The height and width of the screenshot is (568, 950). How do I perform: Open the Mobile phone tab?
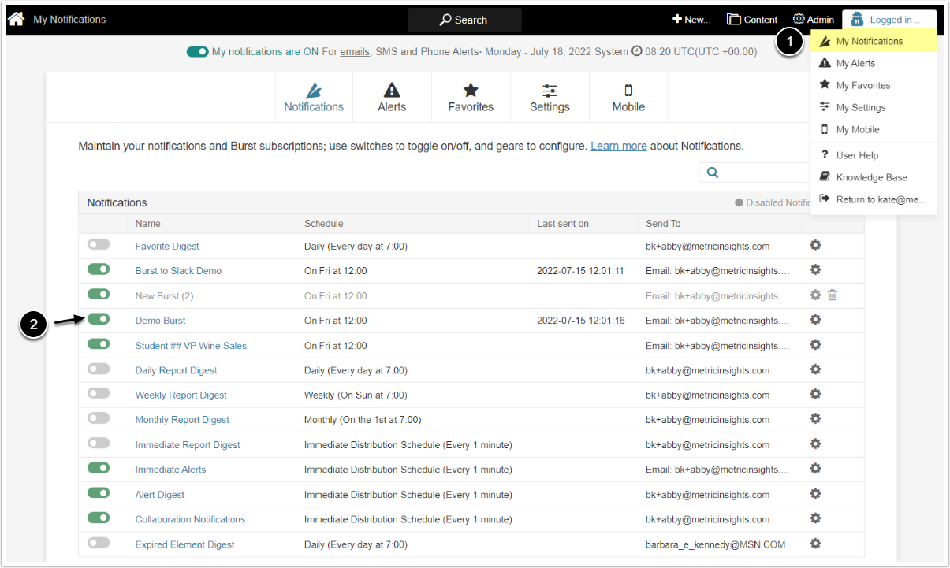tap(628, 98)
